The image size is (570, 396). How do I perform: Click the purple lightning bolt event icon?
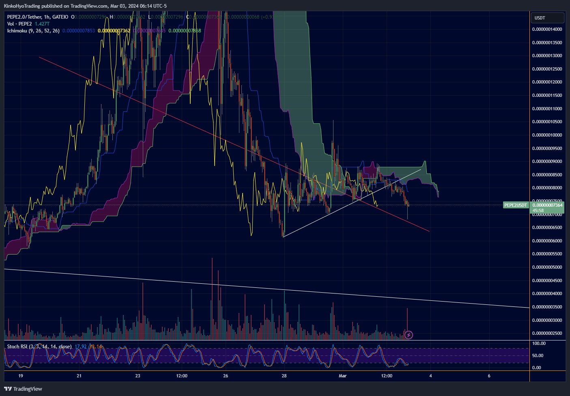pos(409,335)
